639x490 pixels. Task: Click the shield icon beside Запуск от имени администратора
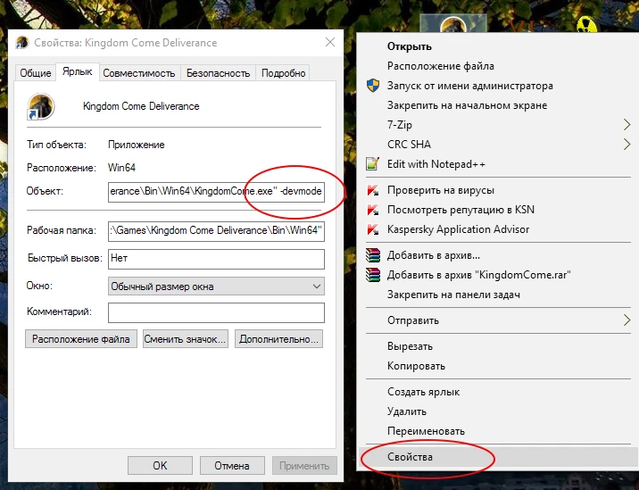(x=373, y=86)
